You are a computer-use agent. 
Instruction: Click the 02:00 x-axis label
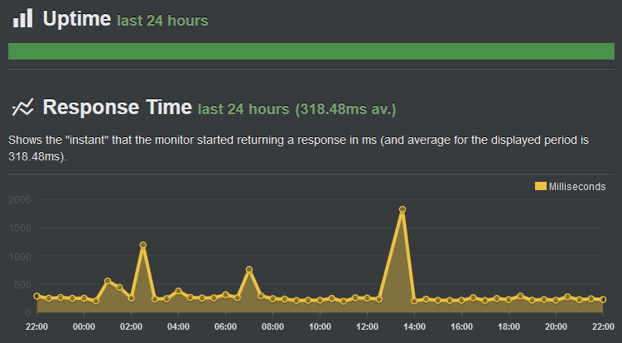pos(132,326)
